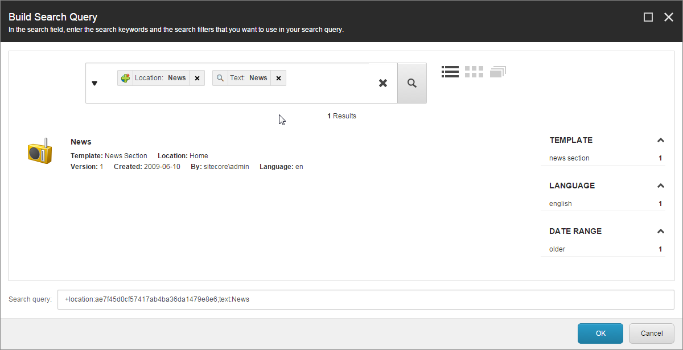The width and height of the screenshot is (683, 350).
Task: Remove the Text: News filter
Action: (278, 79)
